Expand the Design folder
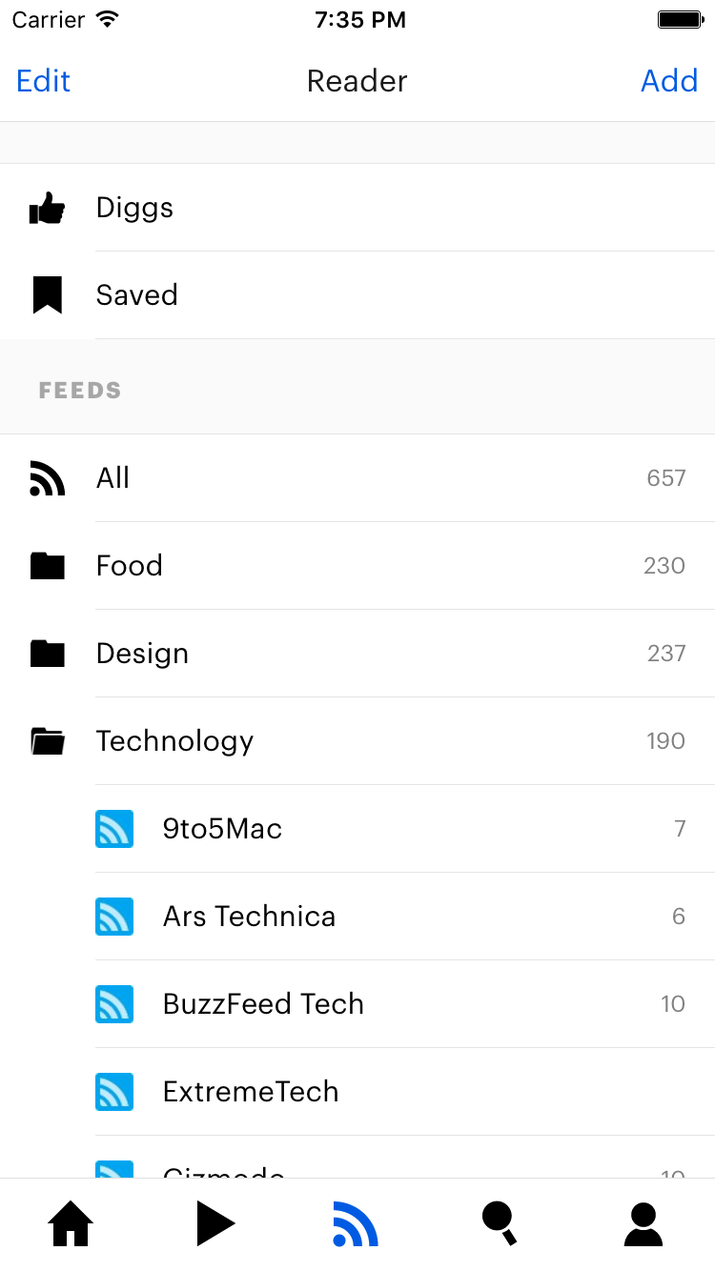 point(47,654)
